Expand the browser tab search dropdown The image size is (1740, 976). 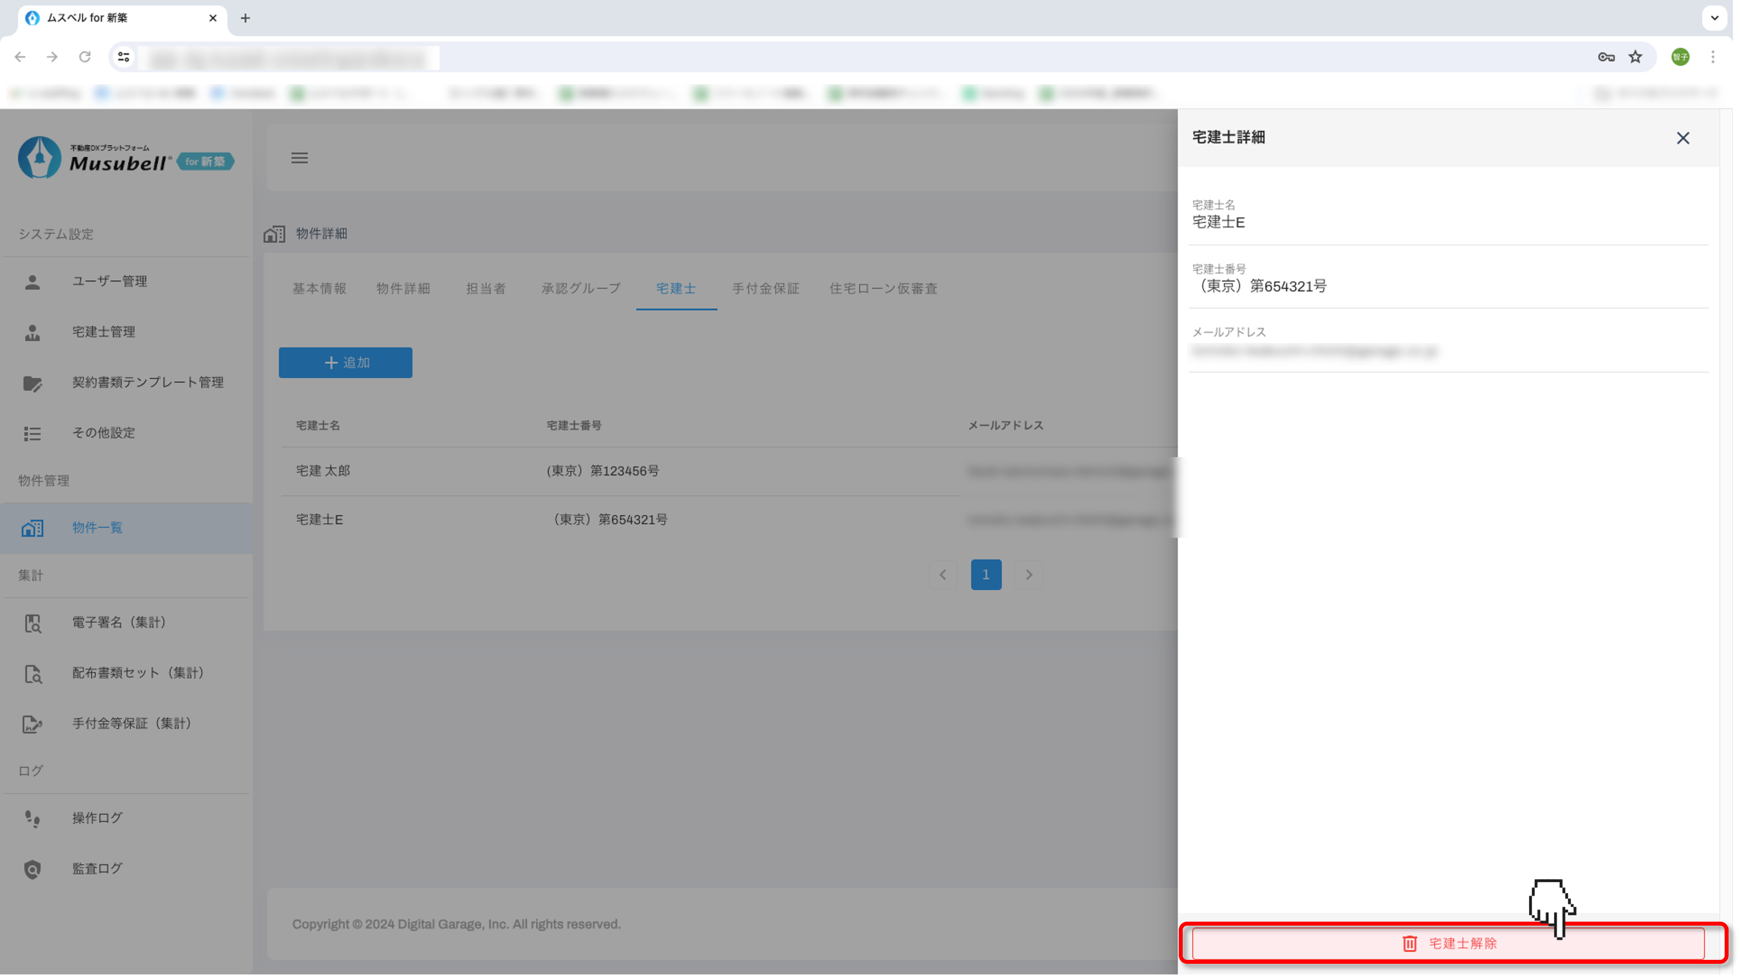1714,18
